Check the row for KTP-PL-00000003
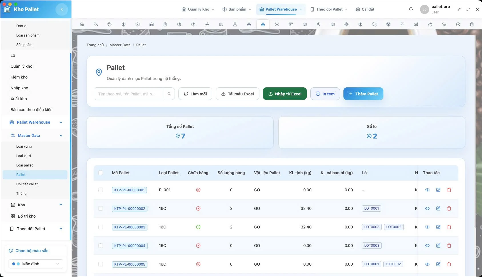The width and height of the screenshot is (482, 277). tap(101, 227)
